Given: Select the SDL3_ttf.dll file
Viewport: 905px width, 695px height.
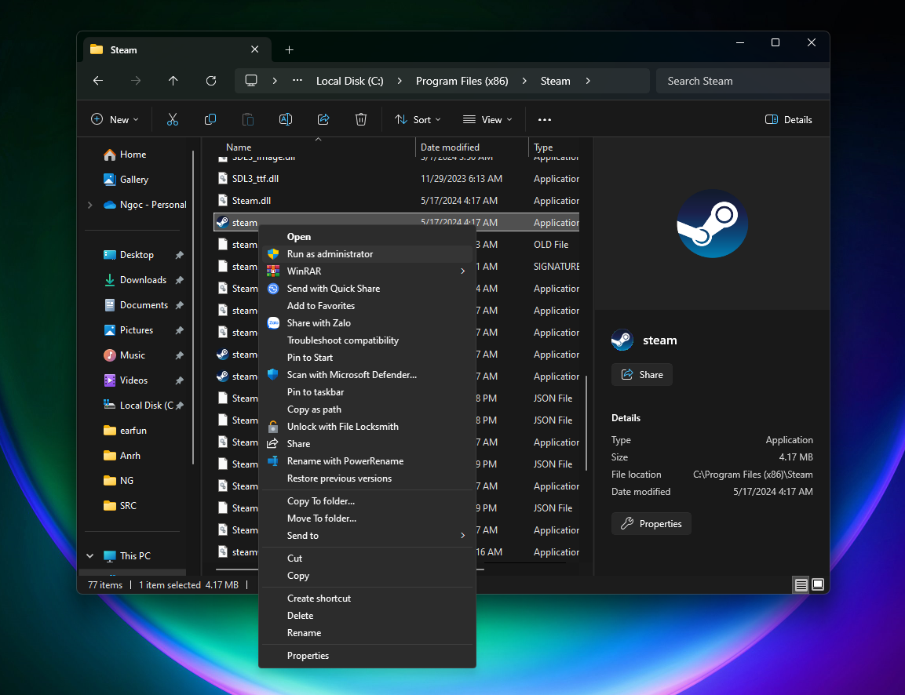Looking at the screenshot, I should (396, 179).
